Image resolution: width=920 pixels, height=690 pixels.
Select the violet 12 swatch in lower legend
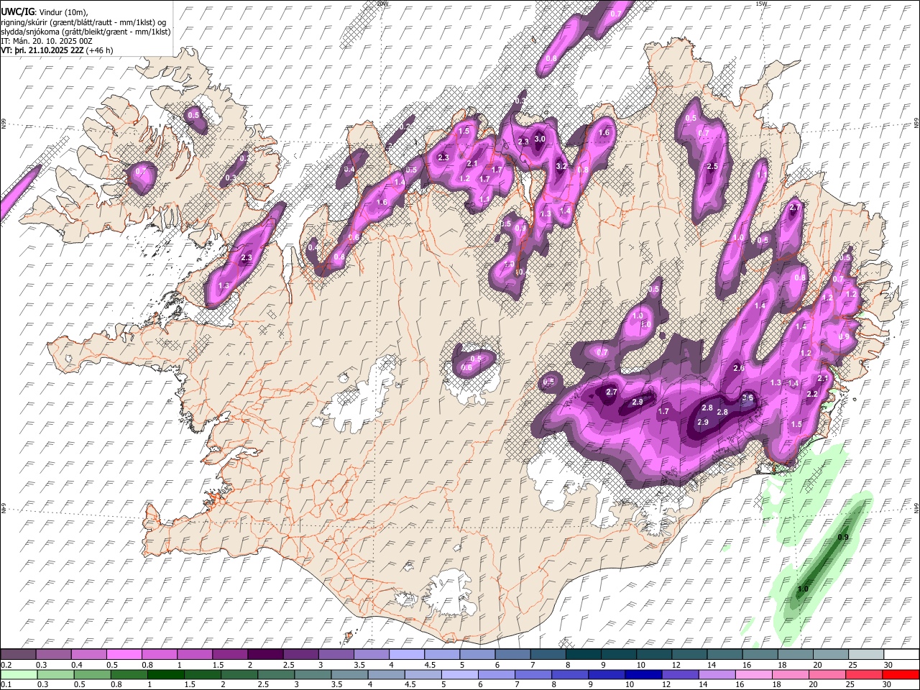(x=678, y=674)
